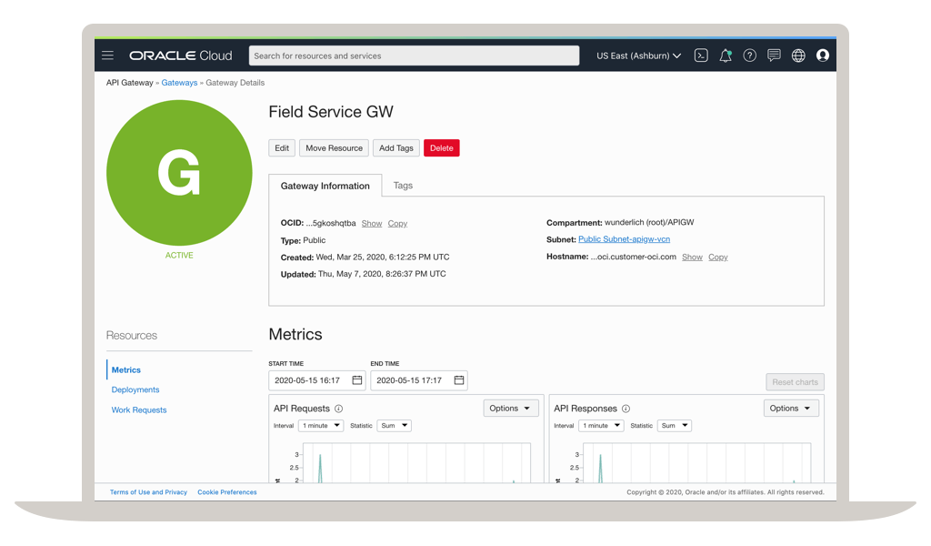
Task: Click the Add Tags button
Action: 396,148
